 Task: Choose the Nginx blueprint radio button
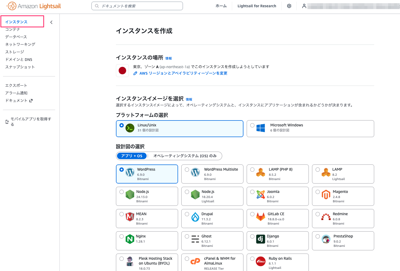[122, 236]
